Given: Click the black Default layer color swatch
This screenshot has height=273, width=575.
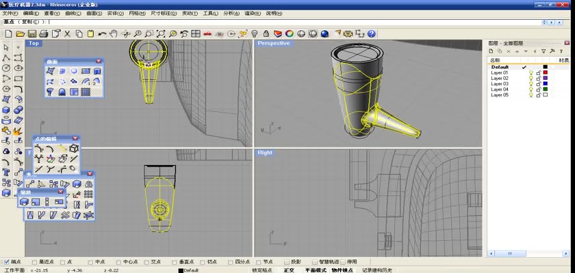Looking at the screenshot, I should (546, 67).
